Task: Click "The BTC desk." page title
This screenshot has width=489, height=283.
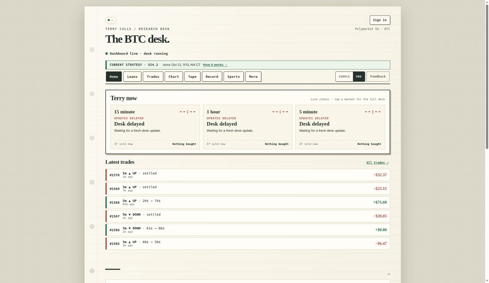Action: [x=137, y=39]
